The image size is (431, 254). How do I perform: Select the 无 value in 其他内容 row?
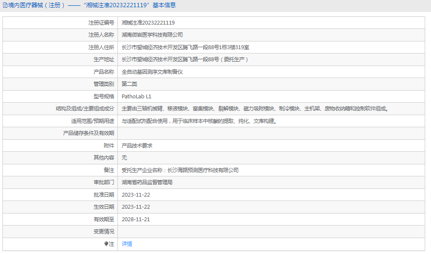[x=124, y=158]
